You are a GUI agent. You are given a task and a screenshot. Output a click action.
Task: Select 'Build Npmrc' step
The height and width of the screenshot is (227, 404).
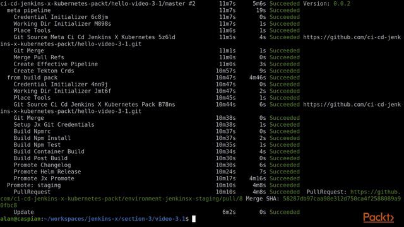point(32,131)
